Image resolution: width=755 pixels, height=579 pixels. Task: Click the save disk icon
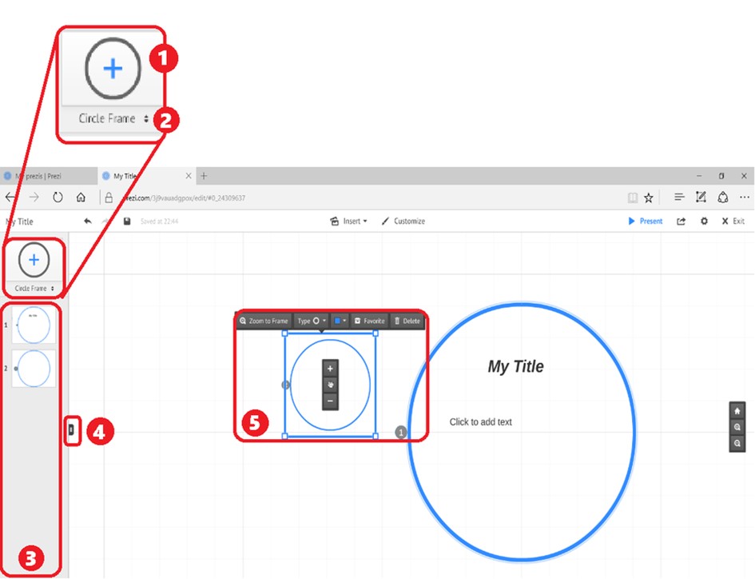tap(127, 222)
